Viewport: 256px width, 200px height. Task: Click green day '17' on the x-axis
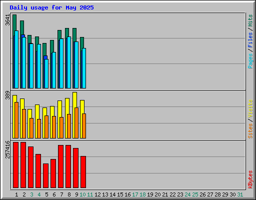(x=135, y=194)
